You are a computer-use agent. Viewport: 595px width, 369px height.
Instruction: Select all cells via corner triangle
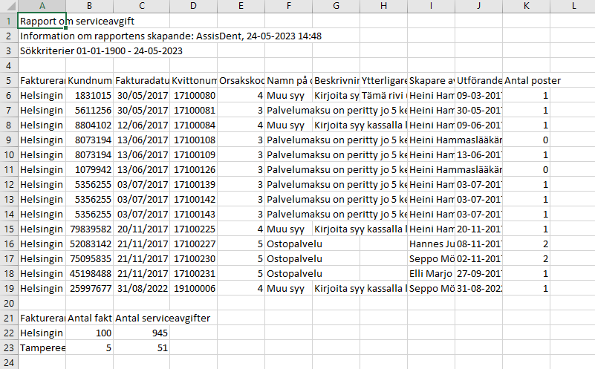[x=9, y=6]
